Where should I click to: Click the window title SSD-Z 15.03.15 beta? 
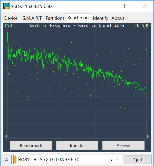coord(32,6)
